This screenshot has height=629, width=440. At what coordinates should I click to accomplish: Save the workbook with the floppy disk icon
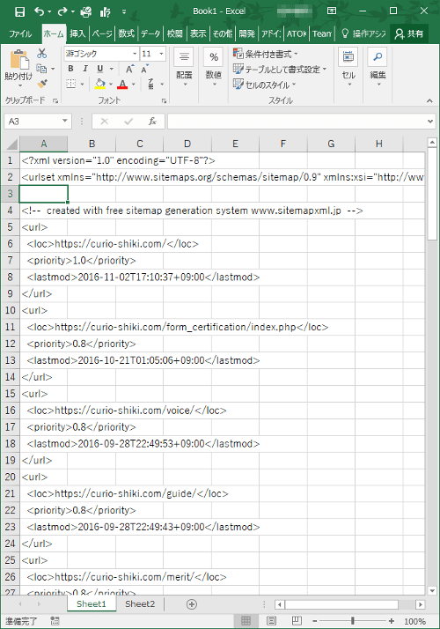coord(19,11)
